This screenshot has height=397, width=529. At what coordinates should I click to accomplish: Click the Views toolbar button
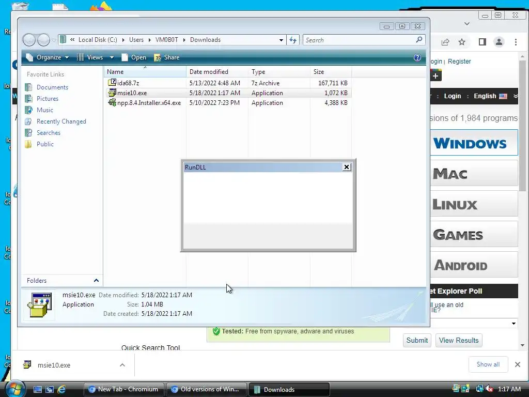[90, 57]
